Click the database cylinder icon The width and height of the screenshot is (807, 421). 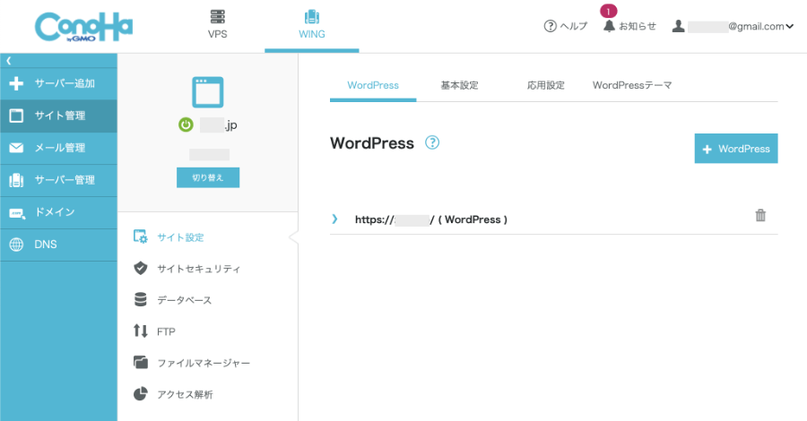[141, 300]
